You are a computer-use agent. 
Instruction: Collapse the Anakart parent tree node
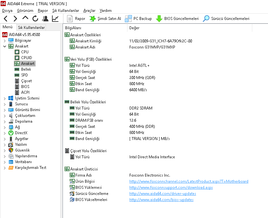tap(4, 46)
